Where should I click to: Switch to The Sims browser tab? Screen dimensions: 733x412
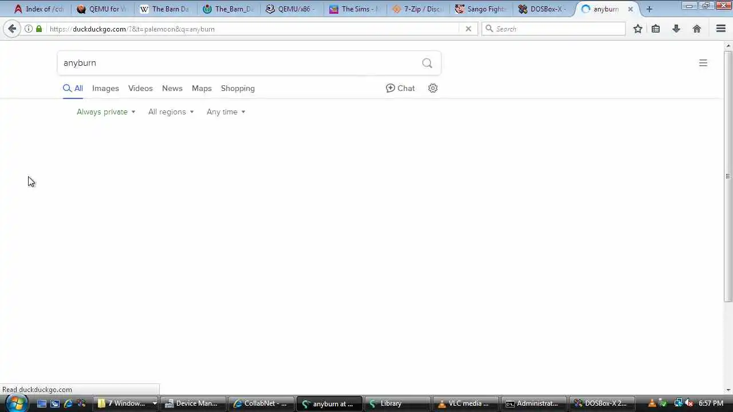(x=354, y=9)
